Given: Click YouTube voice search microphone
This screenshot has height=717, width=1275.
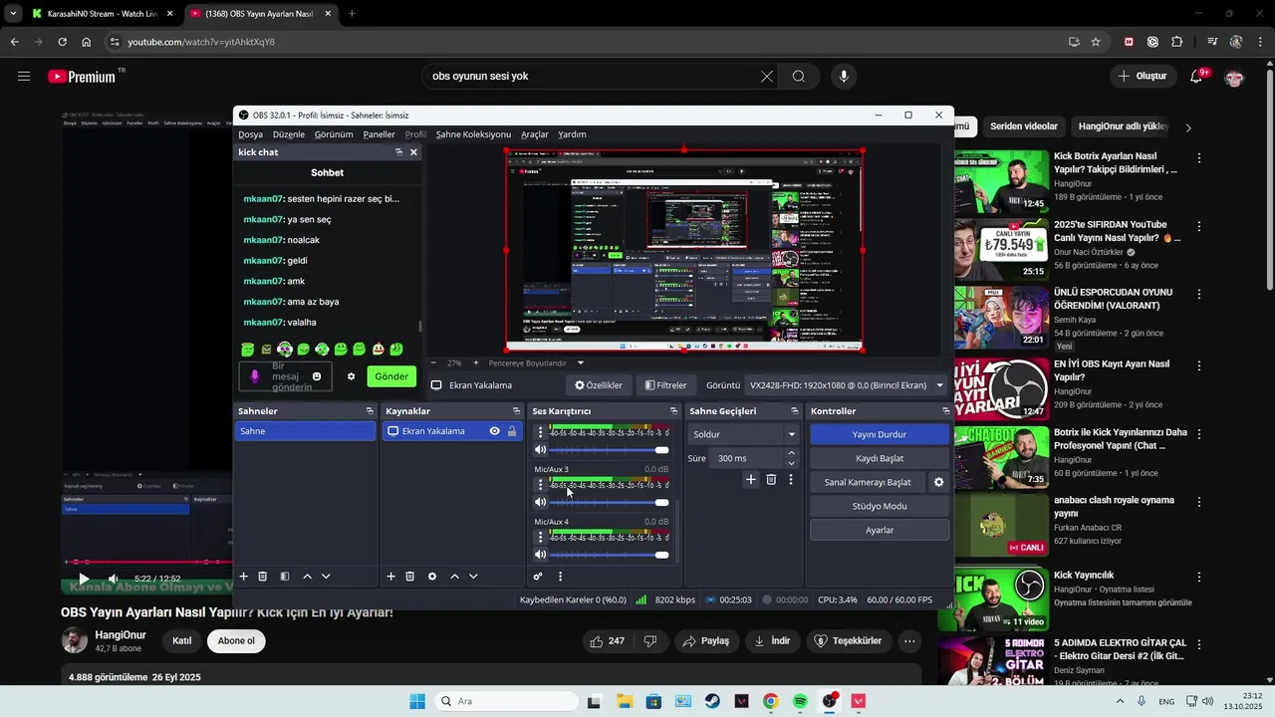Looking at the screenshot, I should pyautogui.click(x=845, y=77).
